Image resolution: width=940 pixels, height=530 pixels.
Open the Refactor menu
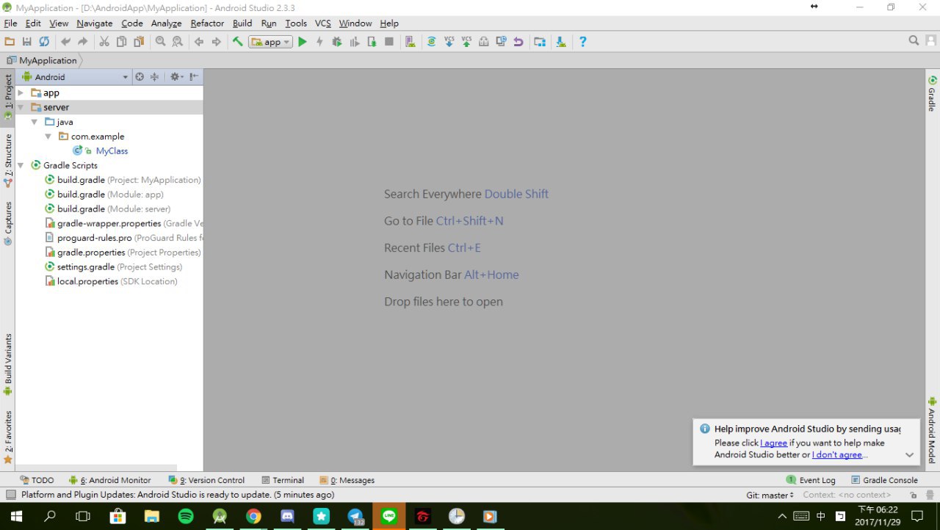click(x=207, y=23)
